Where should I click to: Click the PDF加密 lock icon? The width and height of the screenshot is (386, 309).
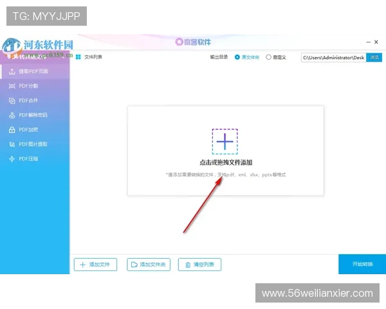[x=12, y=129]
